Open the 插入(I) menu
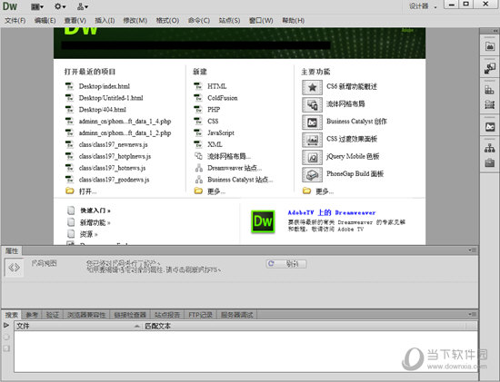The width and height of the screenshot is (500, 382). (x=105, y=20)
